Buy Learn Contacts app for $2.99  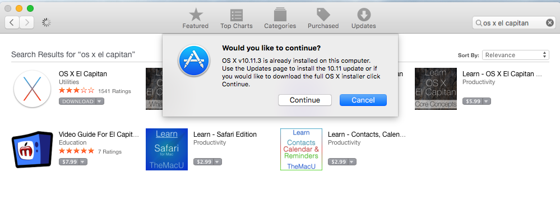(x=338, y=162)
